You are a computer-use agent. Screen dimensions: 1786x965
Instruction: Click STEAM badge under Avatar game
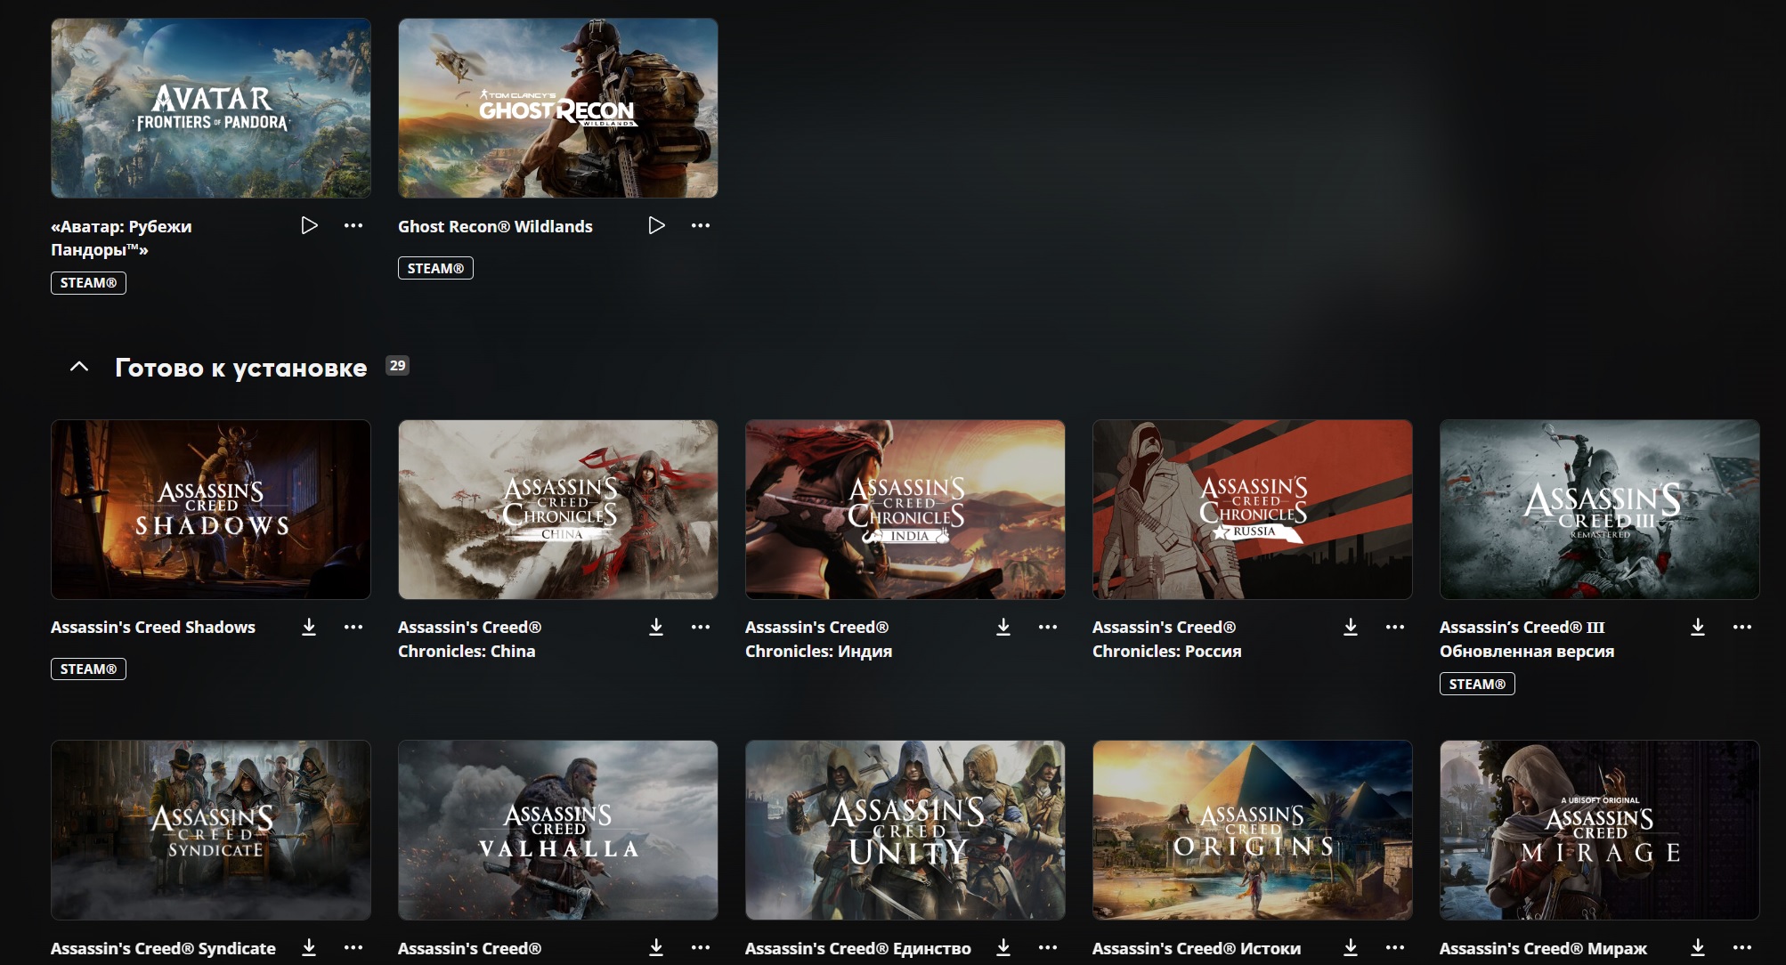(88, 283)
